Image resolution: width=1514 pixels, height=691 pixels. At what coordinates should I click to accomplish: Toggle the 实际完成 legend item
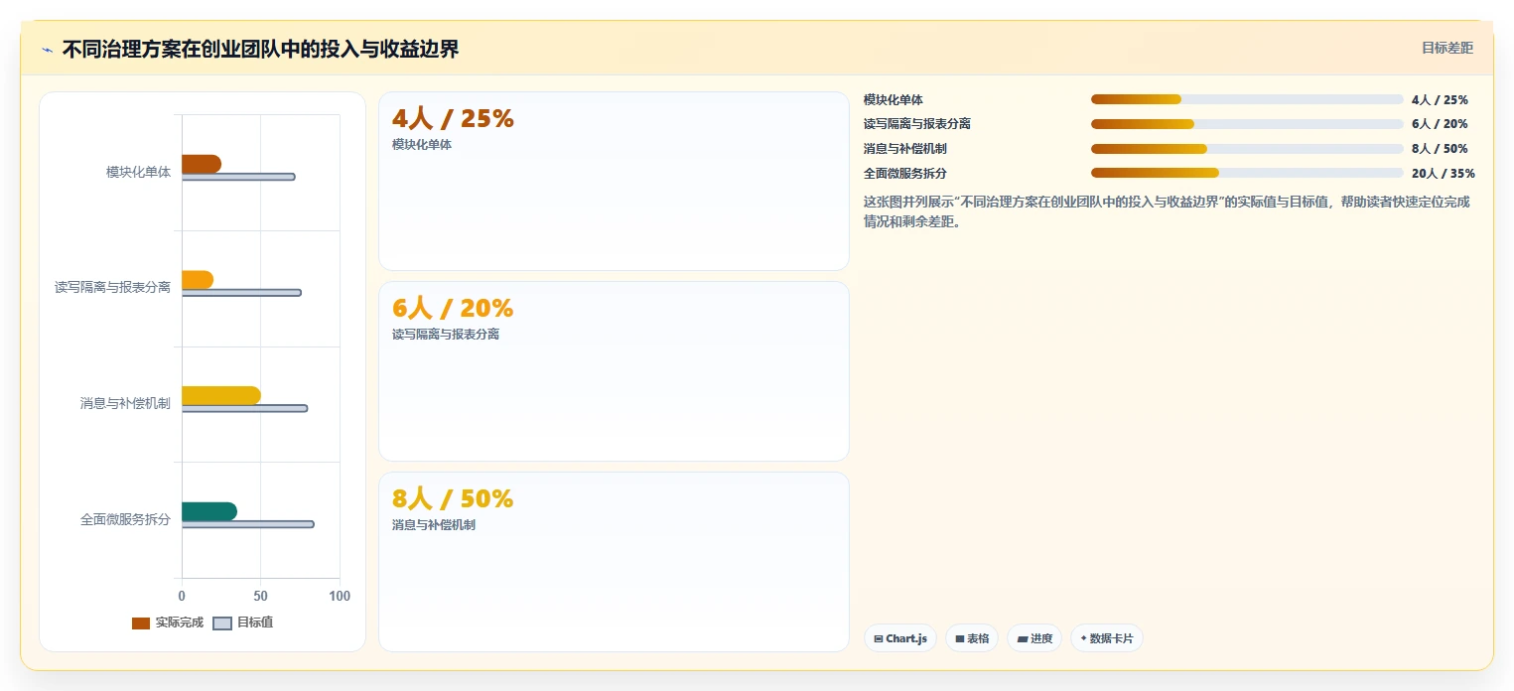coord(167,622)
